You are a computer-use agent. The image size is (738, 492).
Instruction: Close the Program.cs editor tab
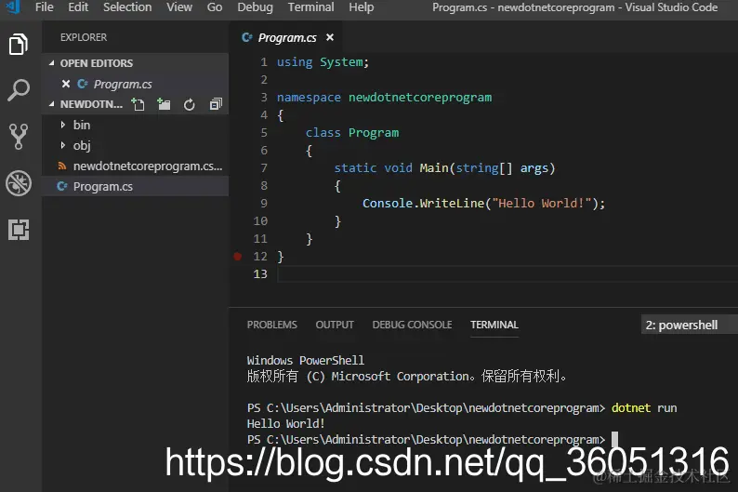point(330,37)
